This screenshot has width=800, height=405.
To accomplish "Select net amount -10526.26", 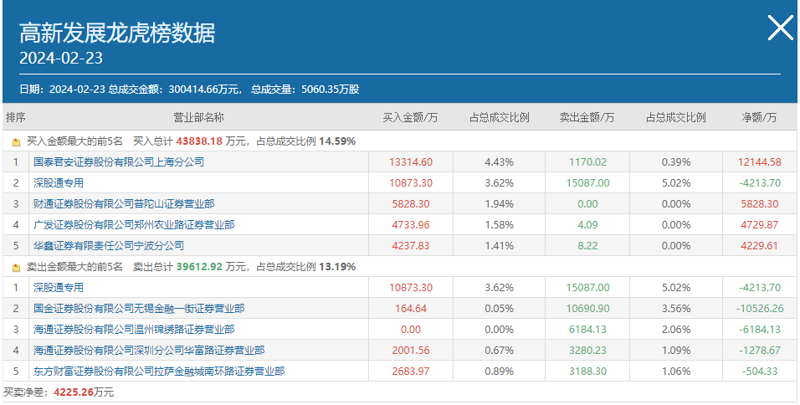I will 760,309.
